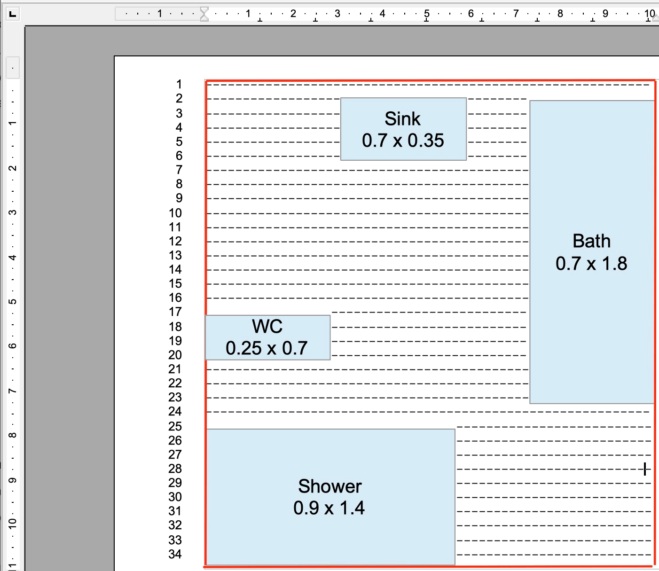
Task: Click line number 3 in the margin
Action: coord(179,113)
